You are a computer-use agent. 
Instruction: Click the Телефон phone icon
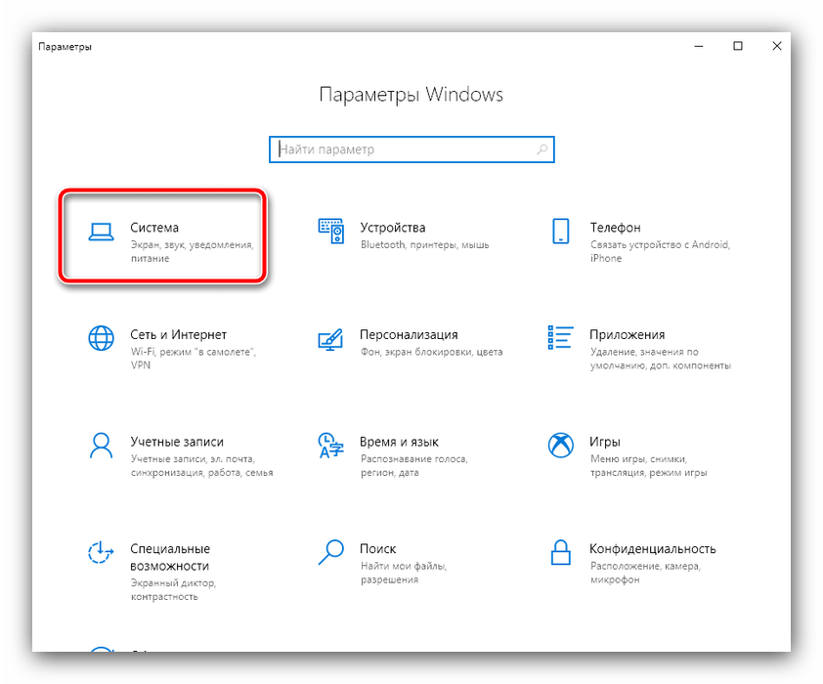click(561, 232)
